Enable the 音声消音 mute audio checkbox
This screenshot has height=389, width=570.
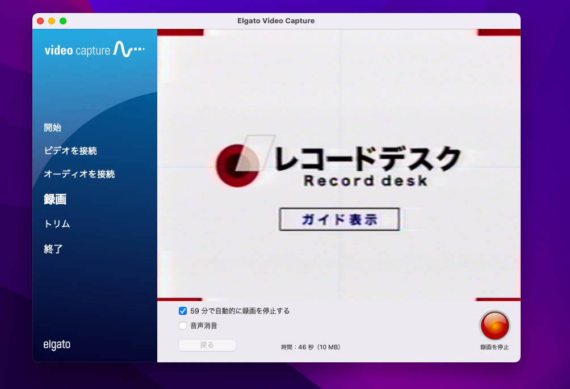coord(183,325)
